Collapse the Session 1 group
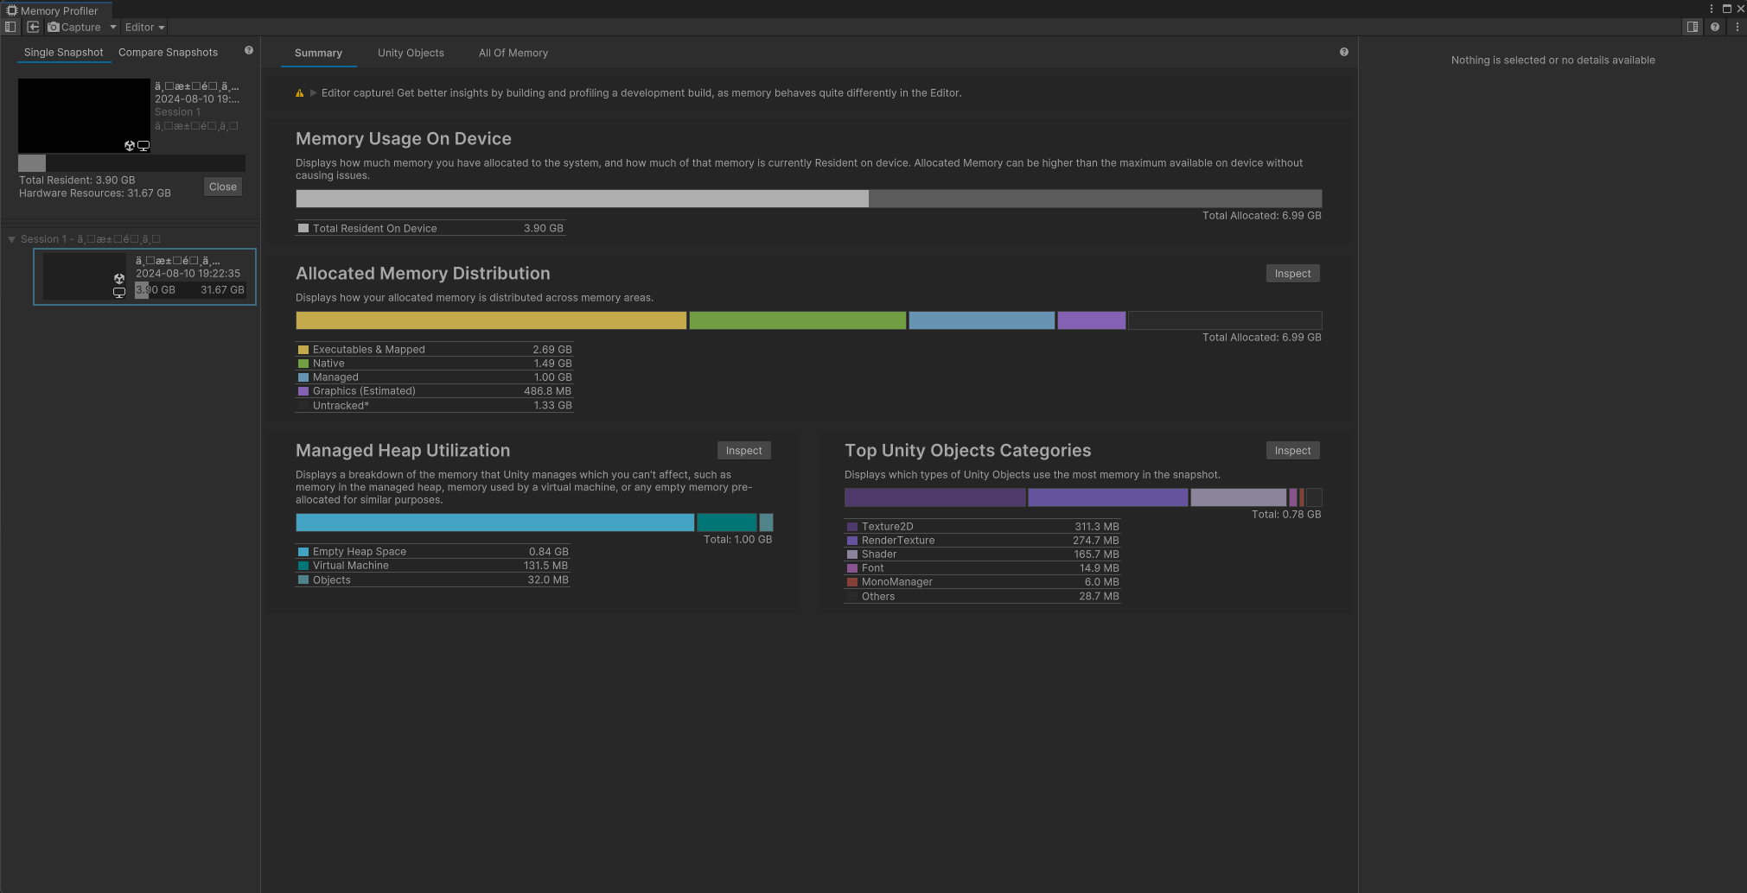This screenshot has height=893, width=1747. click(11, 239)
